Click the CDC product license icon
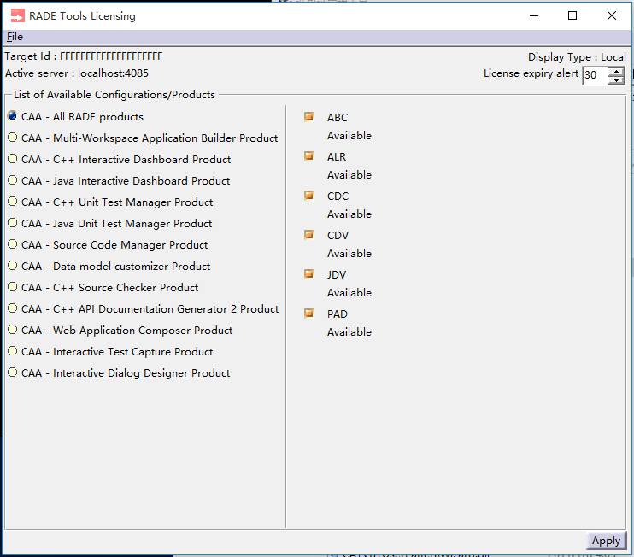Viewport: 634px width, 557px height. [309, 196]
